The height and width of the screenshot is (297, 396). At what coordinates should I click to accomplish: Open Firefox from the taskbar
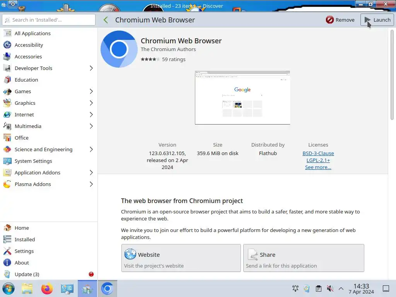tap(47, 288)
